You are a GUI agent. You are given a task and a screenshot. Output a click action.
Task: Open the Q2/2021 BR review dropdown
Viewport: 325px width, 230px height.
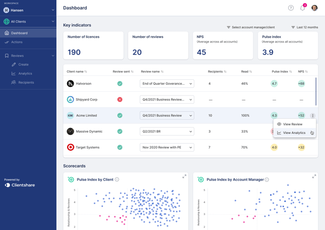(x=167, y=131)
